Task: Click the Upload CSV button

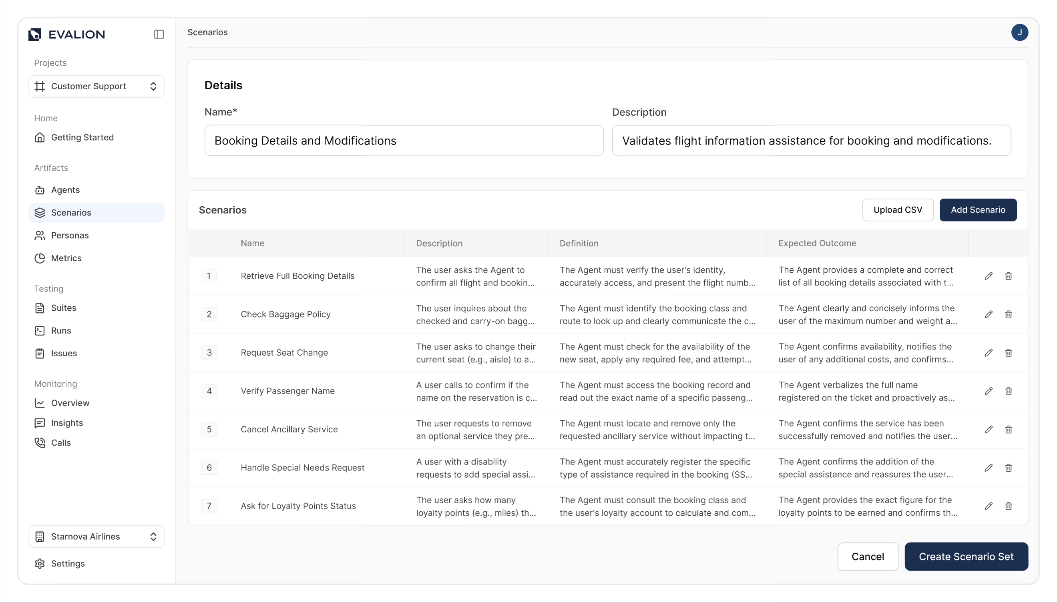Action: (x=898, y=210)
